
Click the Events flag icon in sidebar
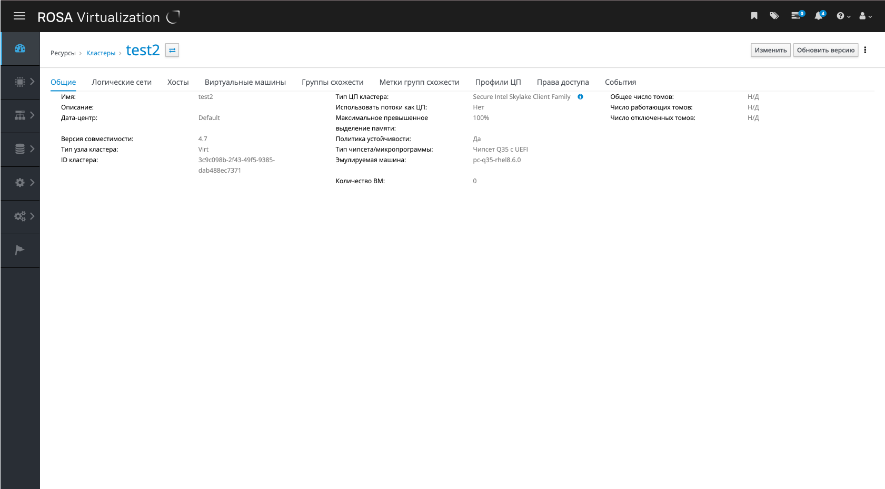point(20,251)
